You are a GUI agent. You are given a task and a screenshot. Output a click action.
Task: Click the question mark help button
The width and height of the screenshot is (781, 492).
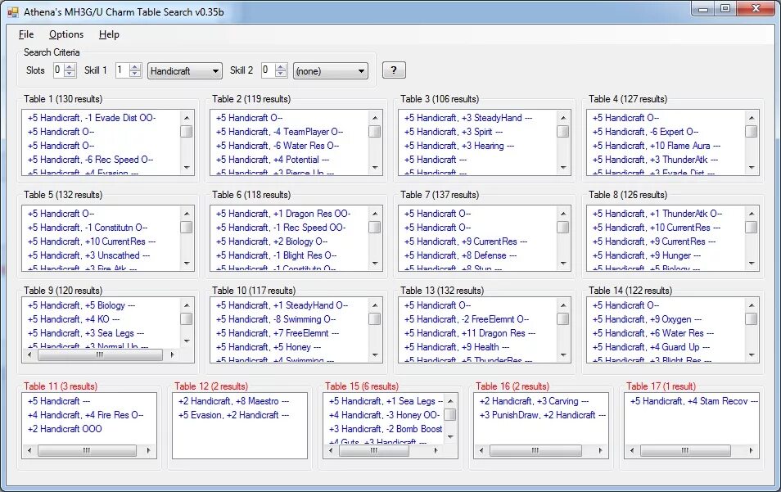point(394,70)
